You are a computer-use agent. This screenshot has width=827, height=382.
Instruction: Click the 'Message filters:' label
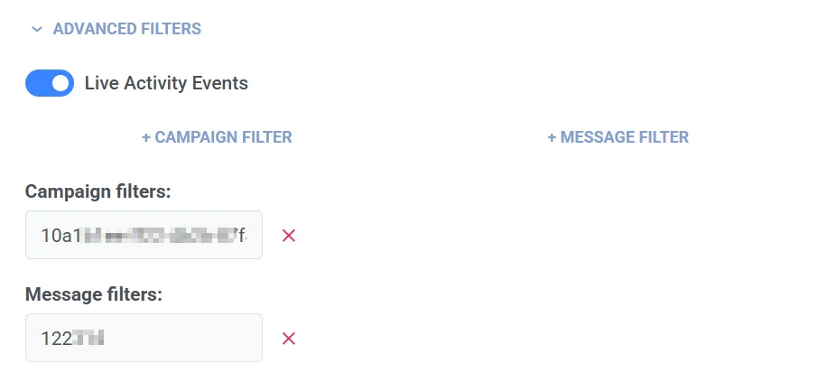click(93, 294)
